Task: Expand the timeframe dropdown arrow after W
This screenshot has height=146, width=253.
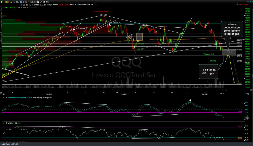Action: tap(29, 2)
